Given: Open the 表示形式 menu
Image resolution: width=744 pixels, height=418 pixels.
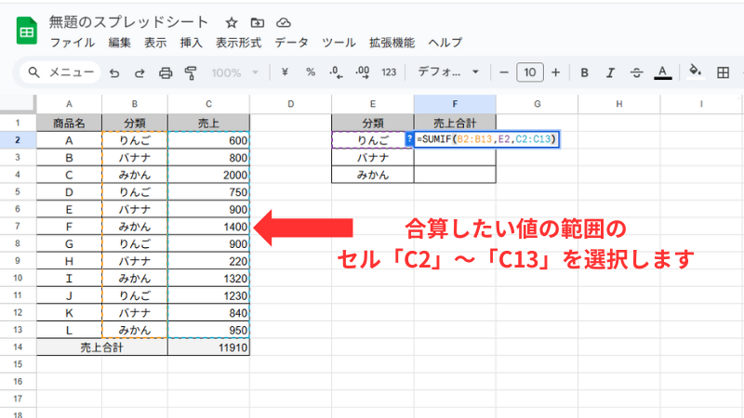Looking at the screenshot, I should click(239, 43).
